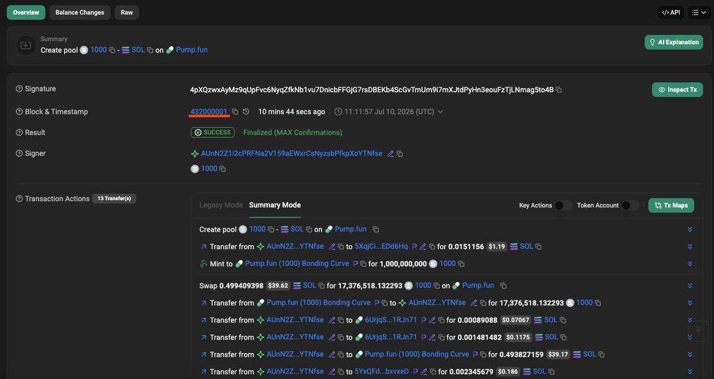This screenshot has height=379, width=714.
Task: Click help icon next to Signer
Action: (19, 154)
